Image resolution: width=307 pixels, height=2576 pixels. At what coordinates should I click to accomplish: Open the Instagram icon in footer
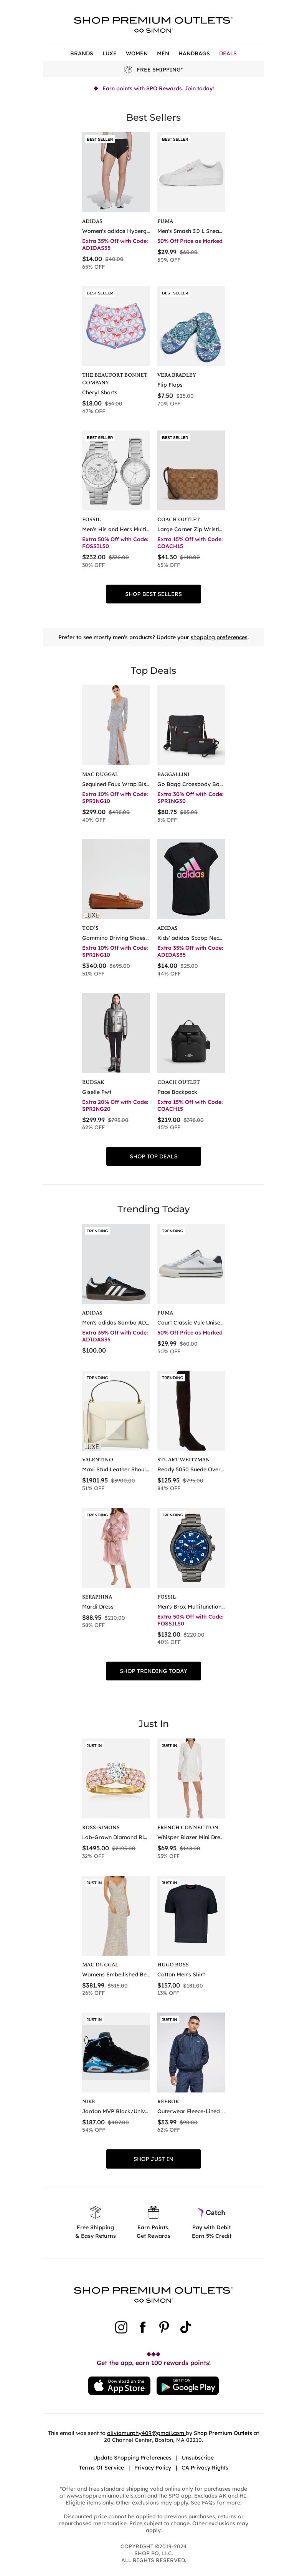click(x=121, y=2327)
